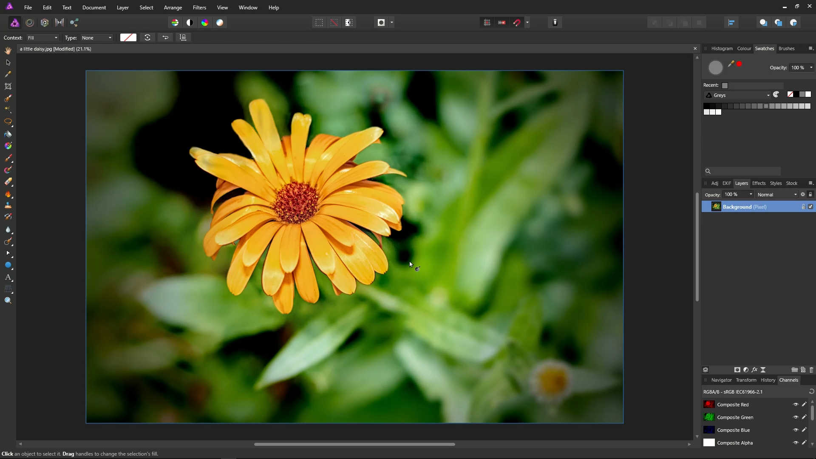Open the blend mode dropdown showing Normal

click(x=777, y=195)
